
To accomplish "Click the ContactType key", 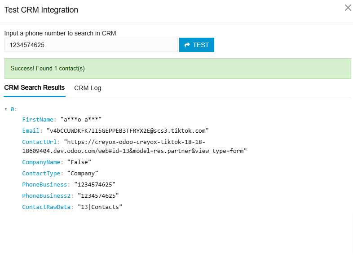I will (42, 173).
